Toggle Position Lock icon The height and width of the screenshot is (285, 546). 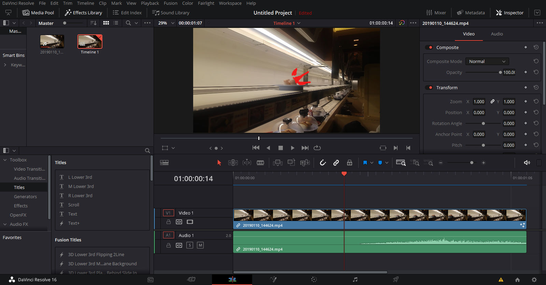click(349, 163)
